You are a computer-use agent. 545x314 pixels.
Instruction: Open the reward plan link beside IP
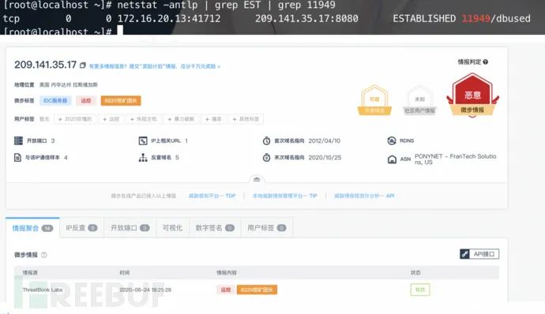[155, 66]
